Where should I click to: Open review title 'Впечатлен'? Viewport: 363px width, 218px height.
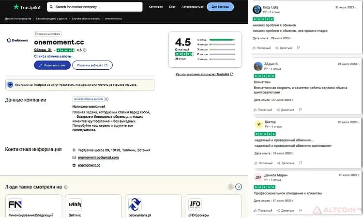pyautogui.click(x=262, y=82)
